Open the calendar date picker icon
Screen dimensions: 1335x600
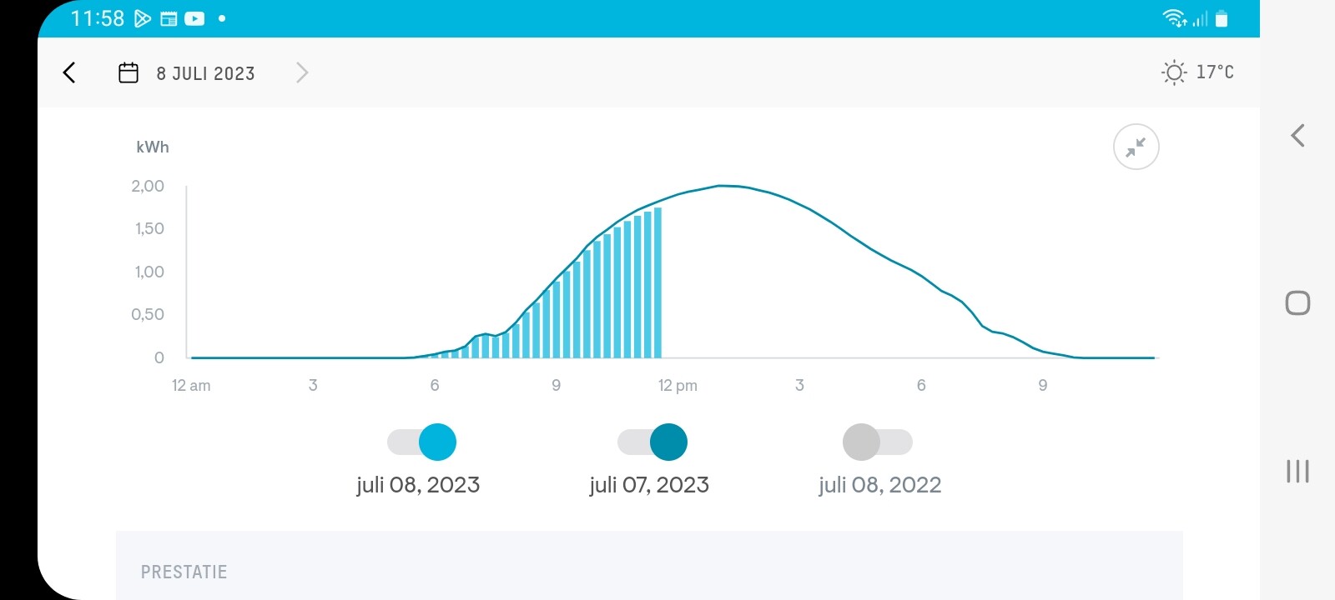tap(128, 73)
